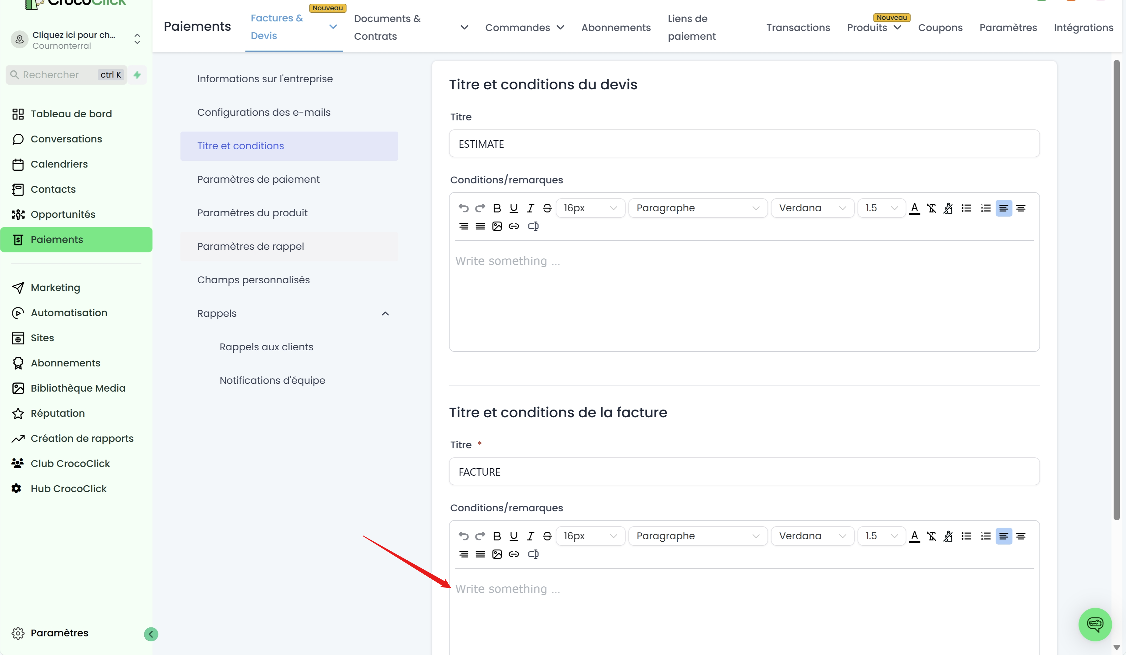Open the green chat support bubble

point(1095,624)
